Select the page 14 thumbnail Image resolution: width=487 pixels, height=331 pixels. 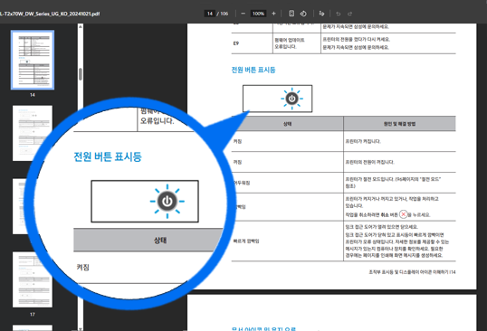33,60
